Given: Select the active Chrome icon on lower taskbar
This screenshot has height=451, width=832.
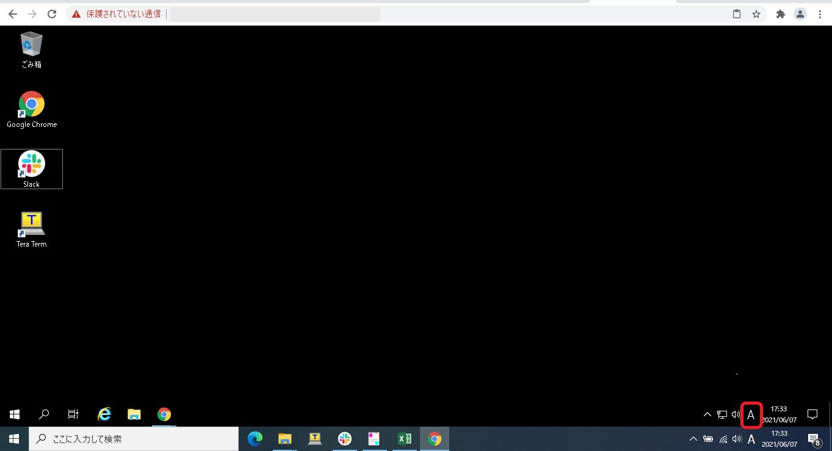Looking at the screenshot, I should pos(434,439).
